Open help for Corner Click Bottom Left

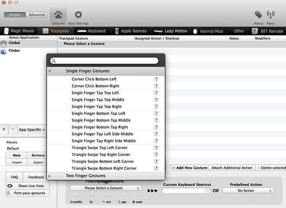[156, 79]
